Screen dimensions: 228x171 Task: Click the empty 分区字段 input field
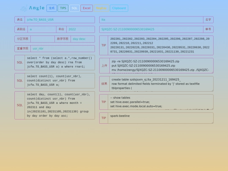[x=43, y=39]
